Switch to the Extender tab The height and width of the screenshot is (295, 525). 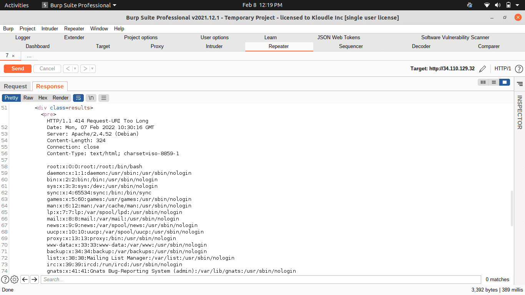[74, 38]
